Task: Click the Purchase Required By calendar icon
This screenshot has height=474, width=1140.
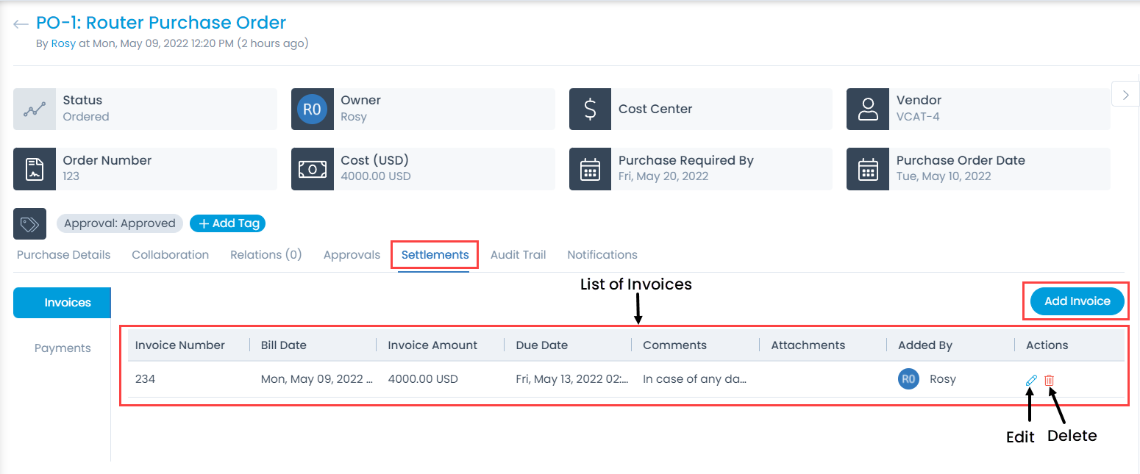Action: click(590, 169)
